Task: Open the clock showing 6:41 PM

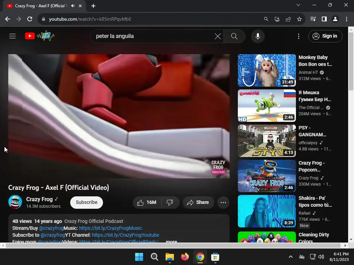Action: pos(339,257)
